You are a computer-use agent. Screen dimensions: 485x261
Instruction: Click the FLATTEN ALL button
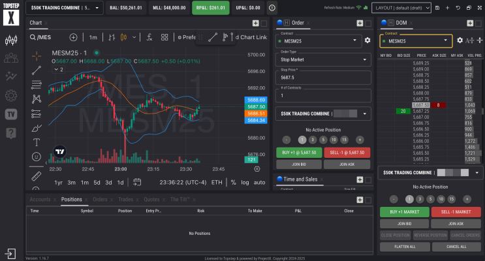point(405,247)
